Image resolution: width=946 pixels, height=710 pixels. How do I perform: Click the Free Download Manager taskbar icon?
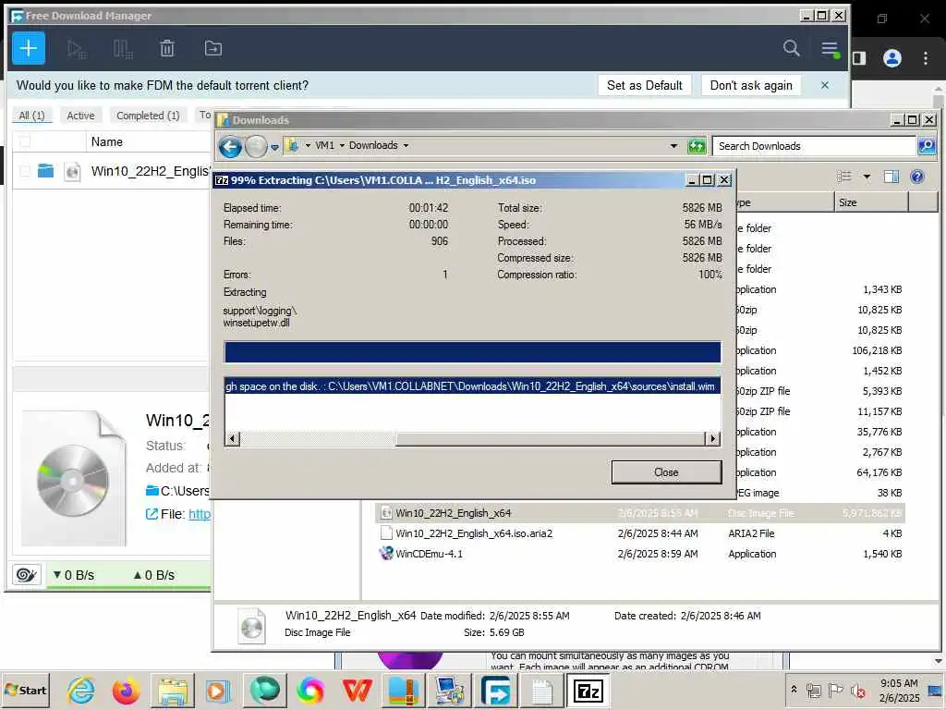(x=496, y=690)
